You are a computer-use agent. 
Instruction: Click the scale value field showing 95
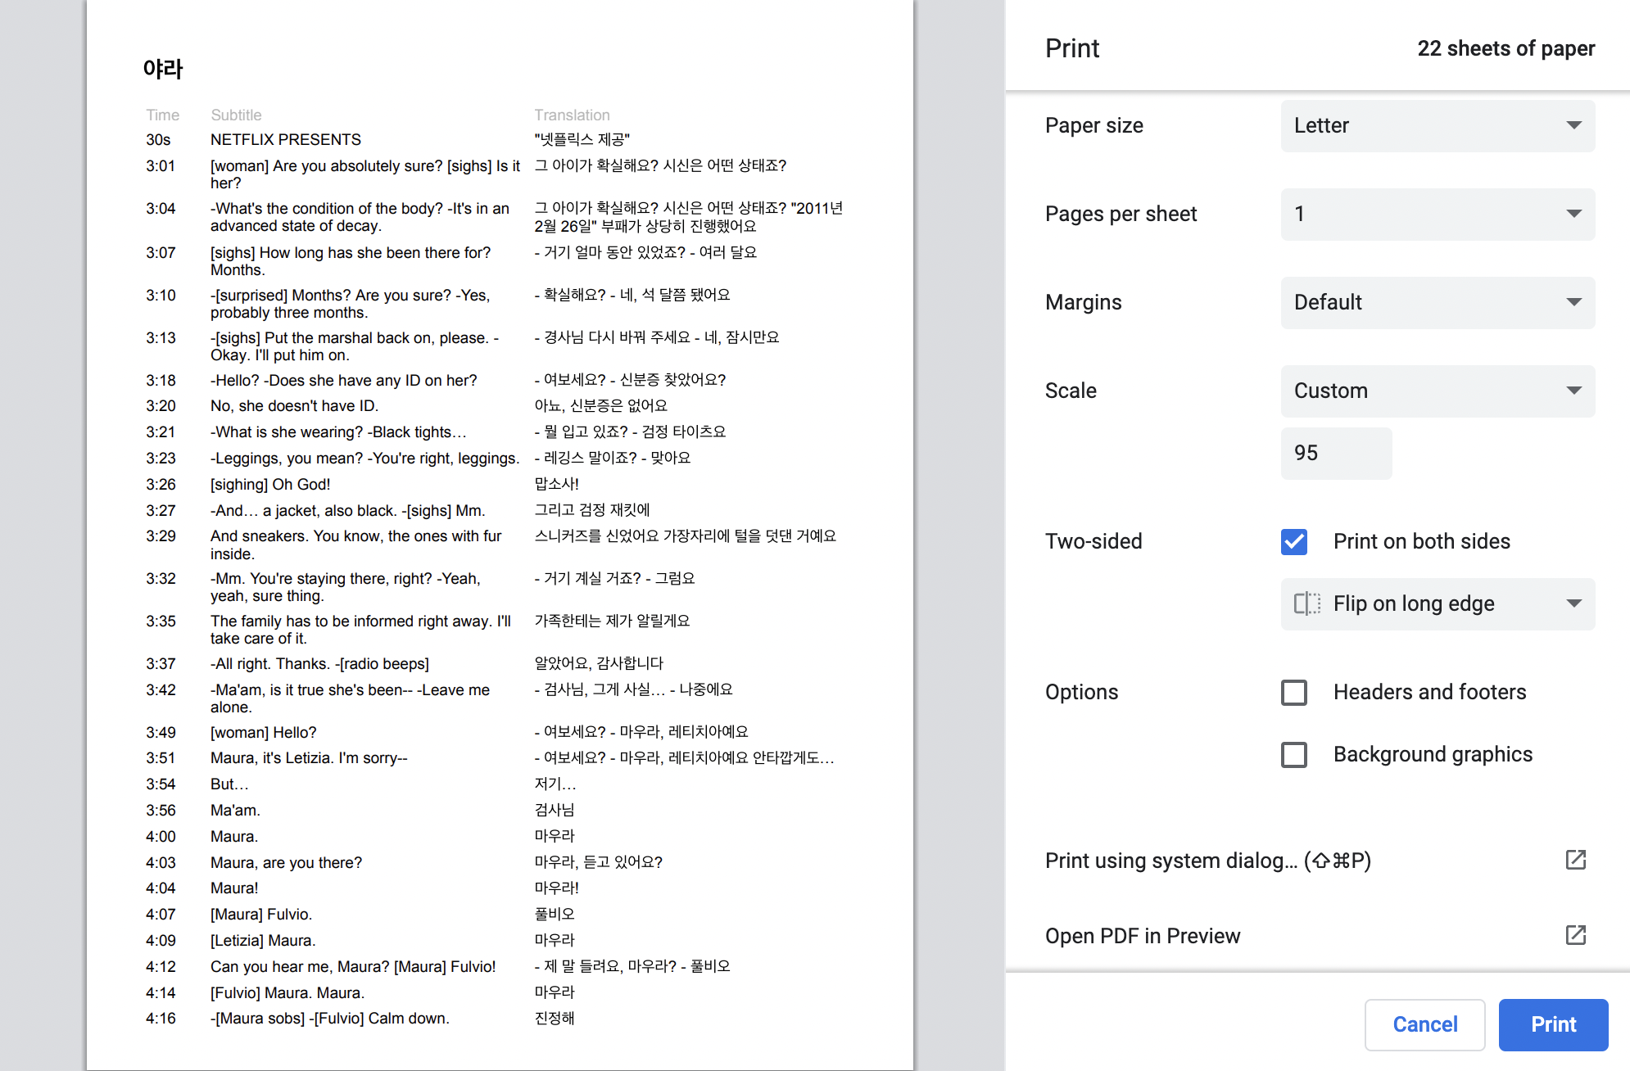(x=1335, y=453)
